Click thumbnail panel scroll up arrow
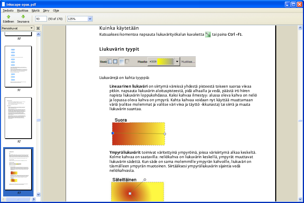 [38, 34]
